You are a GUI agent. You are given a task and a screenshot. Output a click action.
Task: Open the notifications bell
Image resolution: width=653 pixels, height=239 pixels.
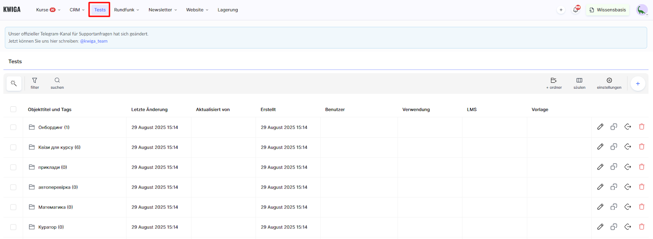pos(575,10)
